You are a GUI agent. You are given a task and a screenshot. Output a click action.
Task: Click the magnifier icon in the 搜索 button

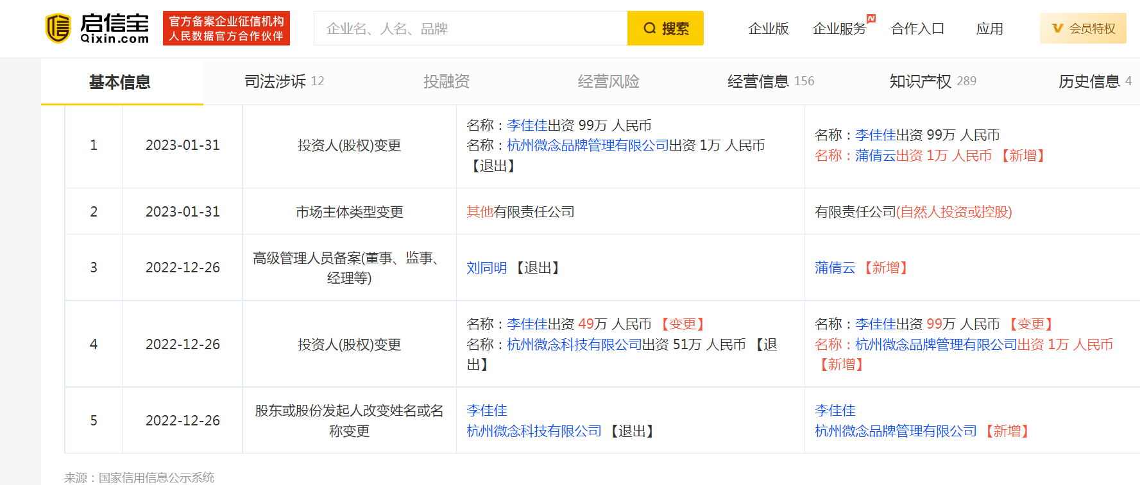tap(650, 28)
